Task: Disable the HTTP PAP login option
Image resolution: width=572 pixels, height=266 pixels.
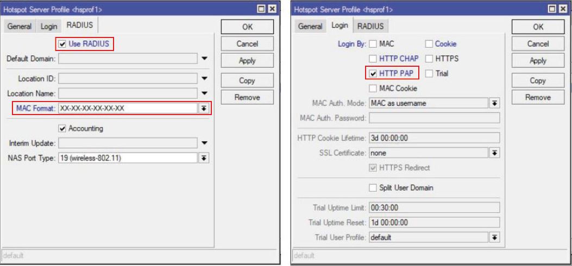Action: click(x=373, y=73)
